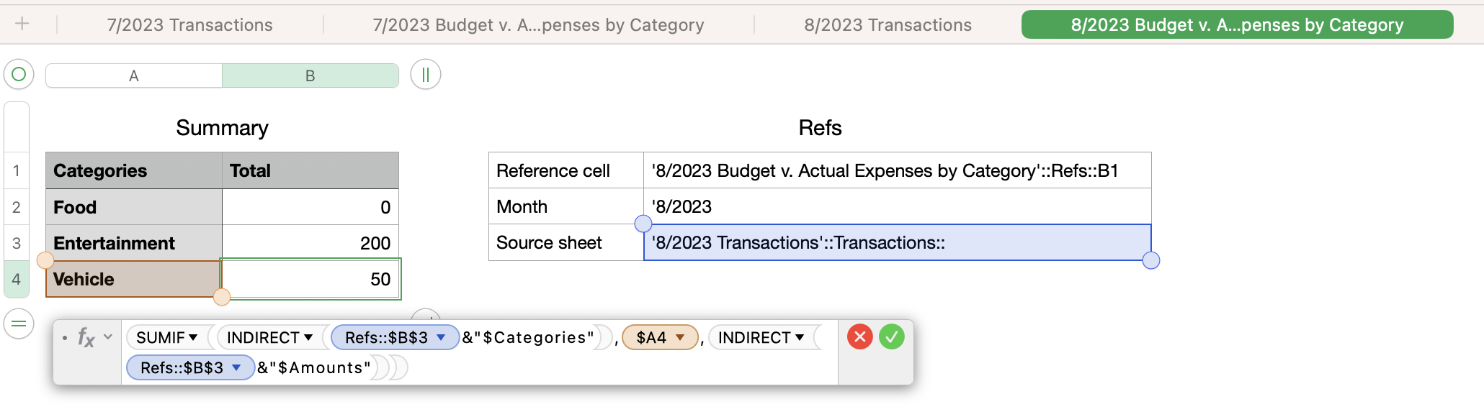Click the add new sheet plus icon

pos(22,24)
